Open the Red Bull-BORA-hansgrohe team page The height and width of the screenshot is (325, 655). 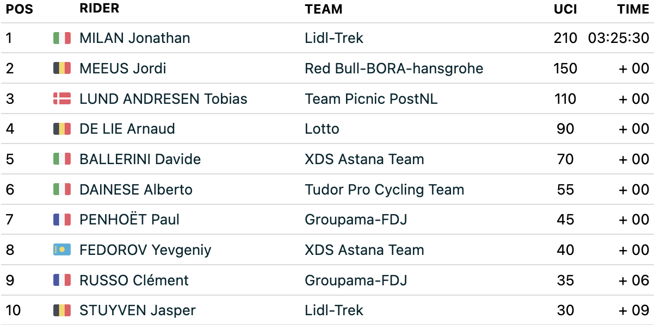(x=394, y=68)
